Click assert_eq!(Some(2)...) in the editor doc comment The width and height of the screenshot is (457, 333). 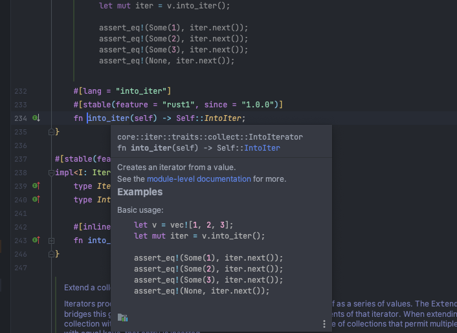[173, 39]
